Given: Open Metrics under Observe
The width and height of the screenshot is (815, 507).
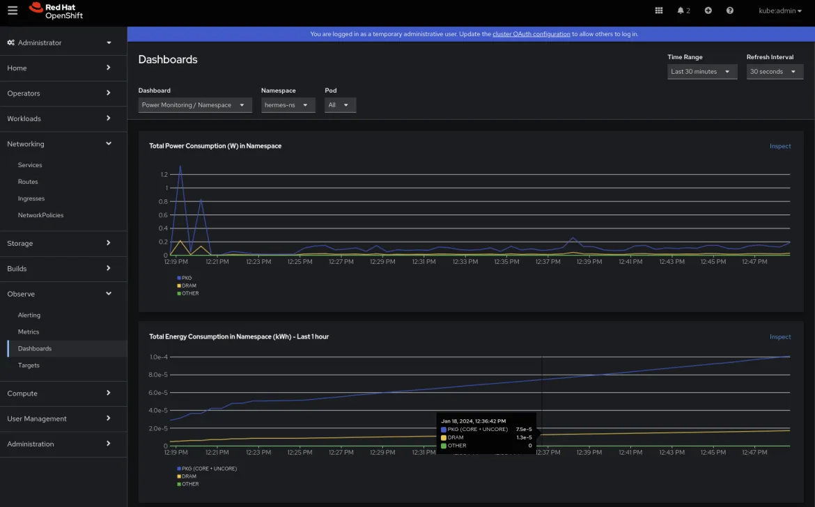Looking at the screenshot, I should pos(29,332).
